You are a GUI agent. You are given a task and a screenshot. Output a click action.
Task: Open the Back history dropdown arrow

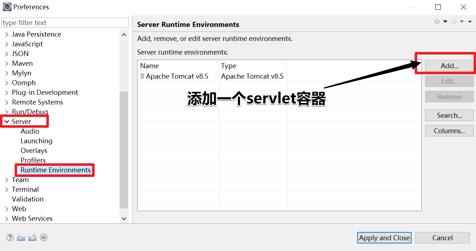pyautogui.click(x=445, y=22)
